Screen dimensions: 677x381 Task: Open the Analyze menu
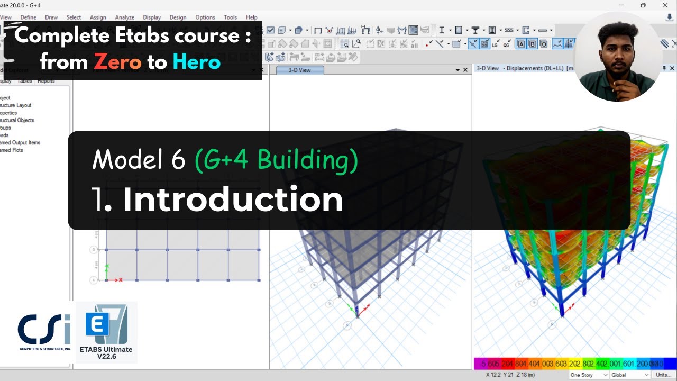click(125, 17)
